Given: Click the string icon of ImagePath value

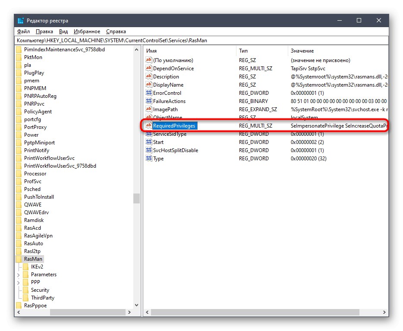Looking at the screenshot, I should [x=148, y=109].
